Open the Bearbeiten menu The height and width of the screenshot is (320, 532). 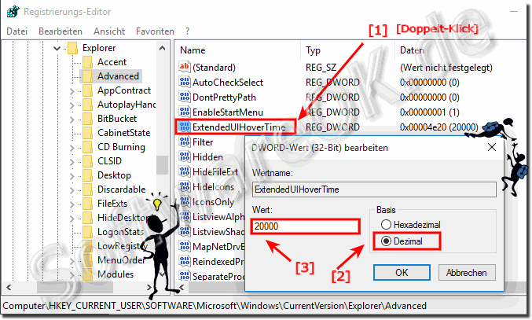click(61, 31)
